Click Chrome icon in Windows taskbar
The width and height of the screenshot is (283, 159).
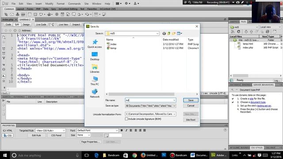(x=134, y=155)
